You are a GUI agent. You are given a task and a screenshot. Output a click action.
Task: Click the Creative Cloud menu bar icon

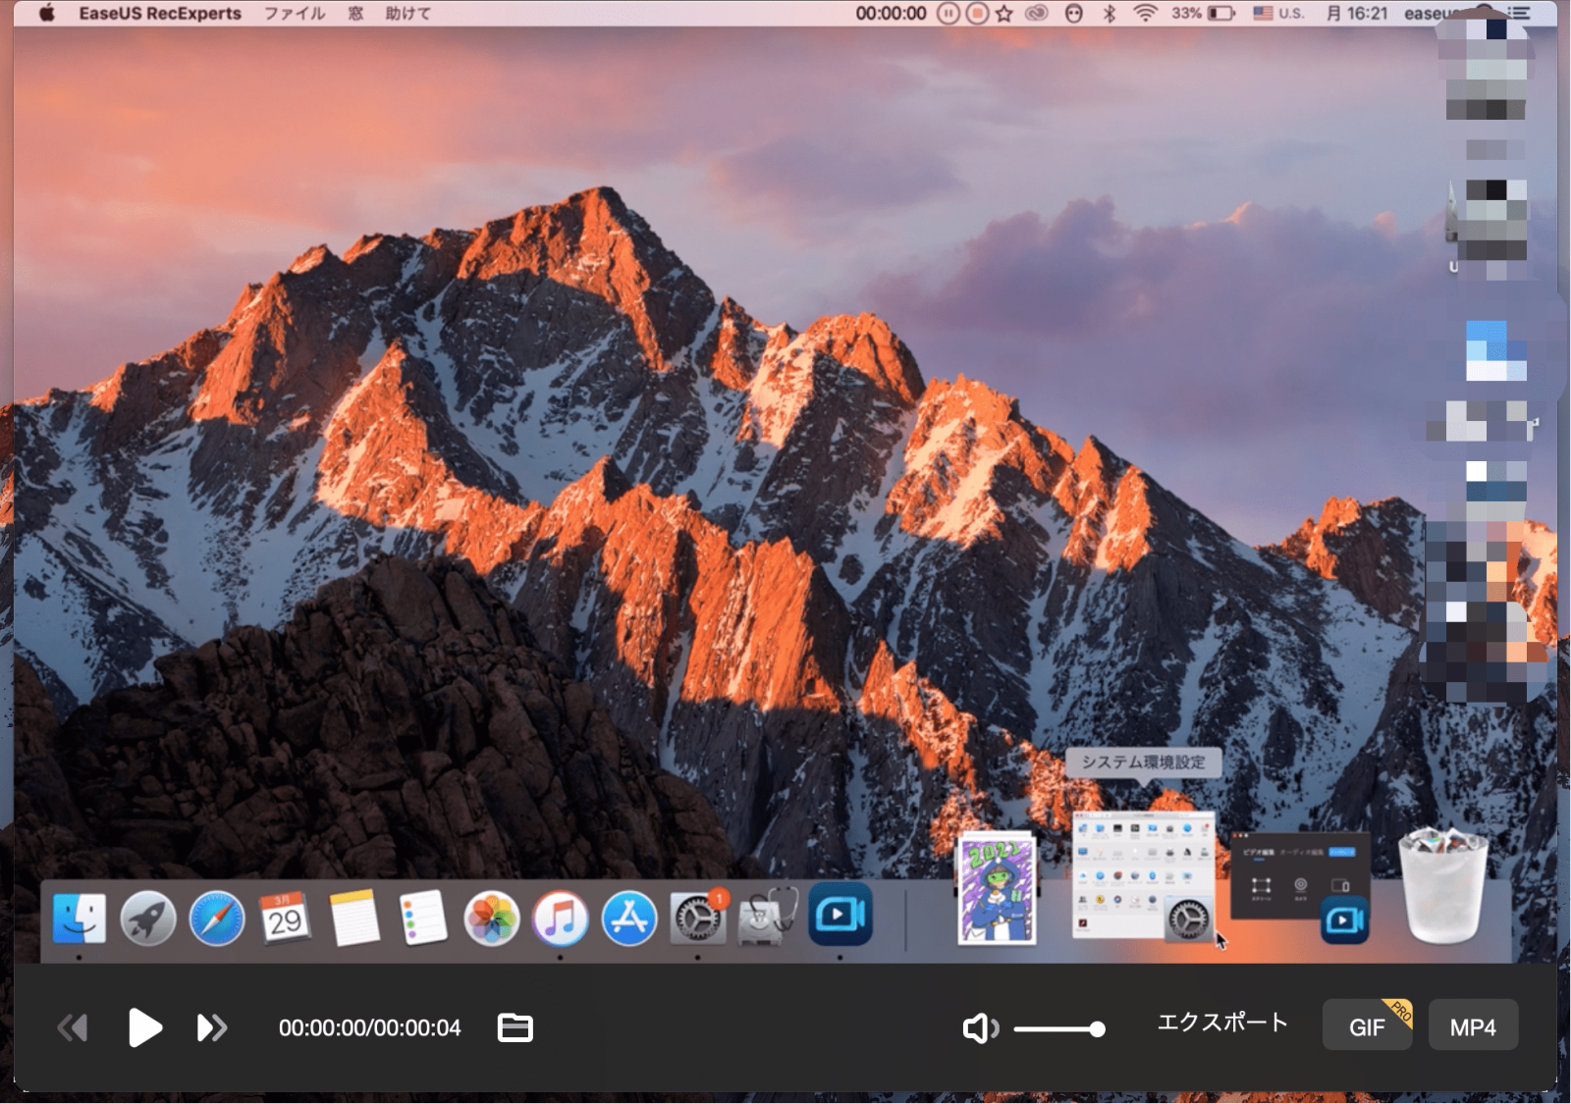1037,14
